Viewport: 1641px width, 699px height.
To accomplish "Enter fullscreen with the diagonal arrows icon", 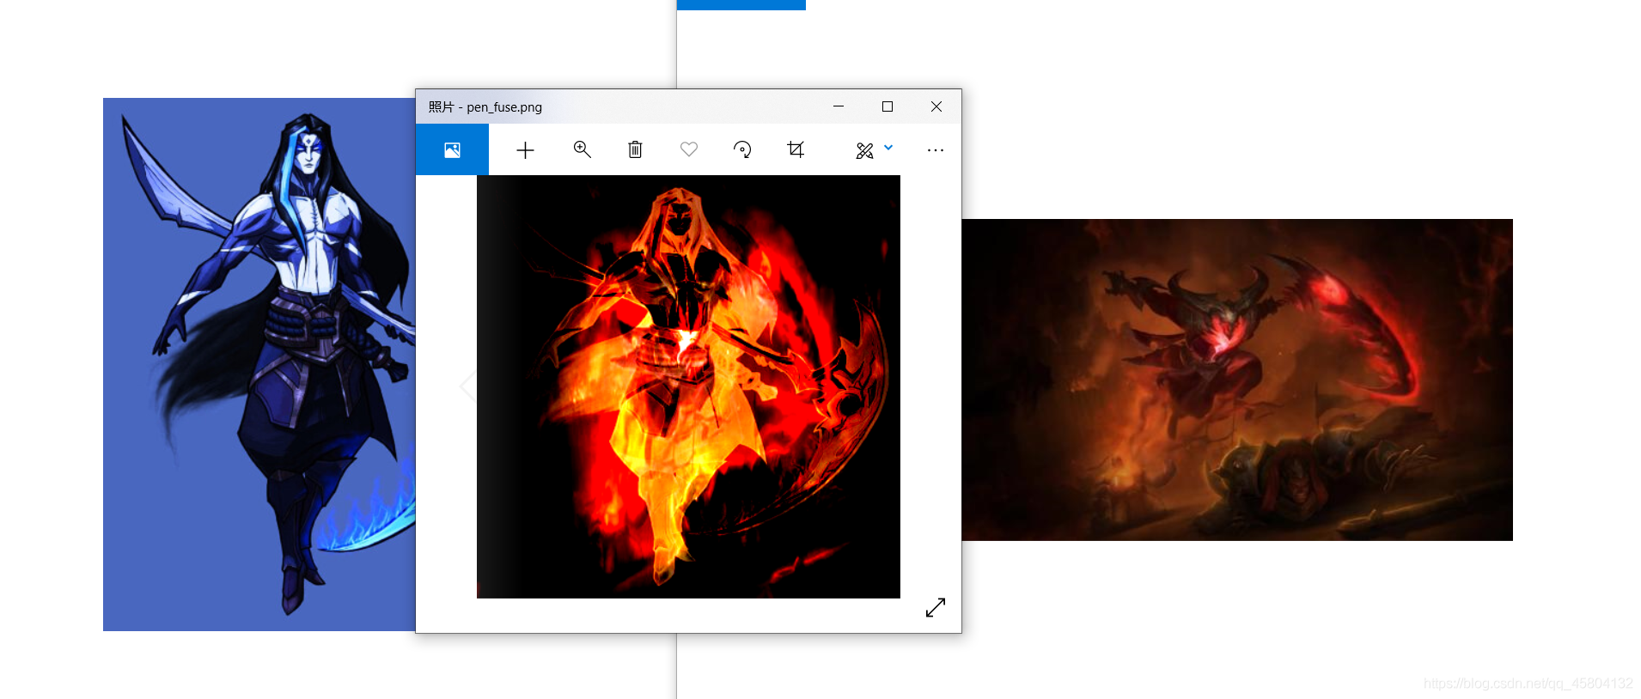I will [x=936, y=607].
